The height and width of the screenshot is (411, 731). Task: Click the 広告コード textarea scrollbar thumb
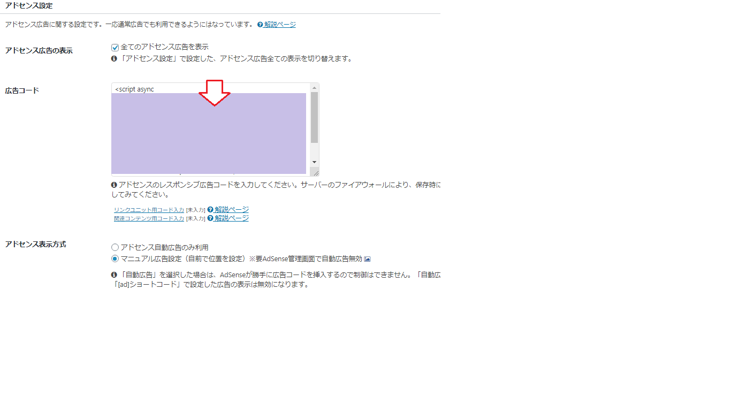pyautogui.click(x=314, y=117)
